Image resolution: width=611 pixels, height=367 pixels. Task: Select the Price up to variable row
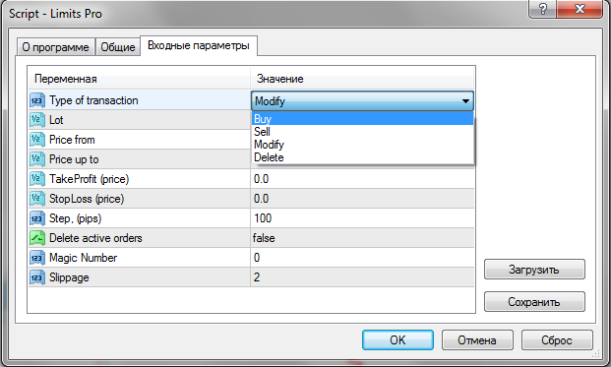pyautogui.click(x=139, y=159)
